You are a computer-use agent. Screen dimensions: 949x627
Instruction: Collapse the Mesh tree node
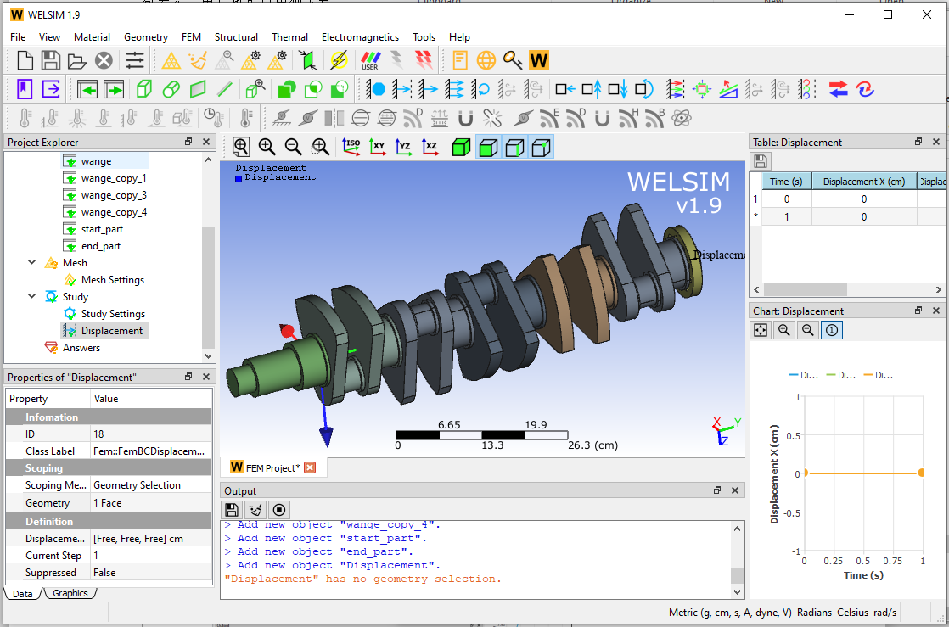point(32,263)
